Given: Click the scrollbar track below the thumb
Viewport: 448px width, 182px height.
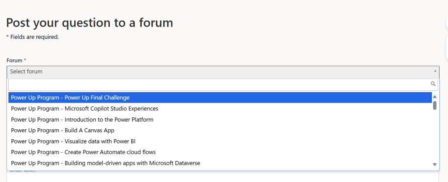Looking at the screenshot, I should (x=434, y=135).
